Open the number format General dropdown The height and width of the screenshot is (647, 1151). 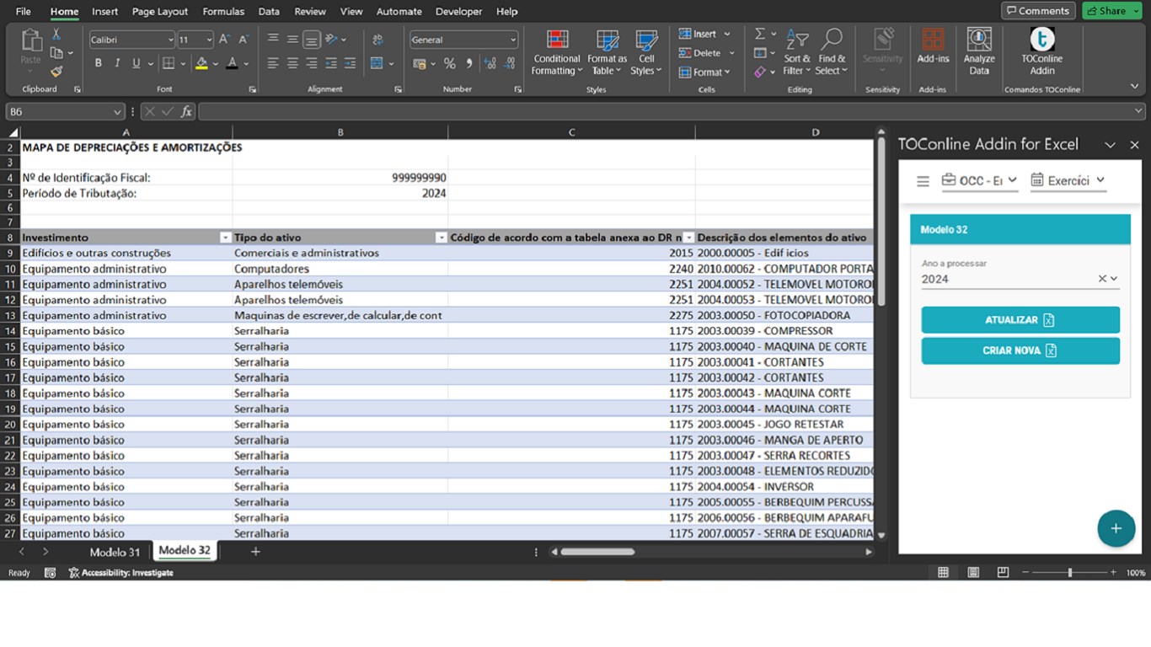pos(512,40)
